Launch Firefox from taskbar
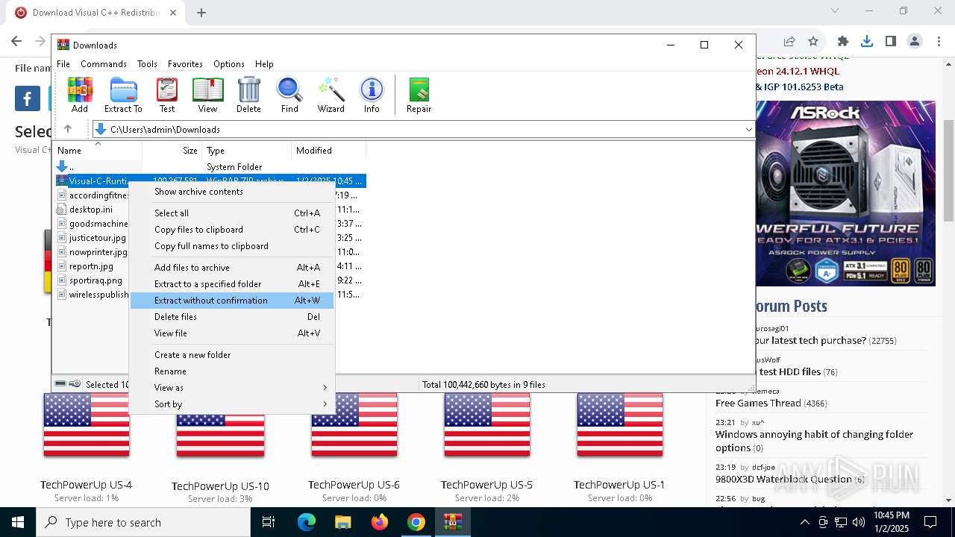This screenshot has width=955, height=537. (379, 522)
